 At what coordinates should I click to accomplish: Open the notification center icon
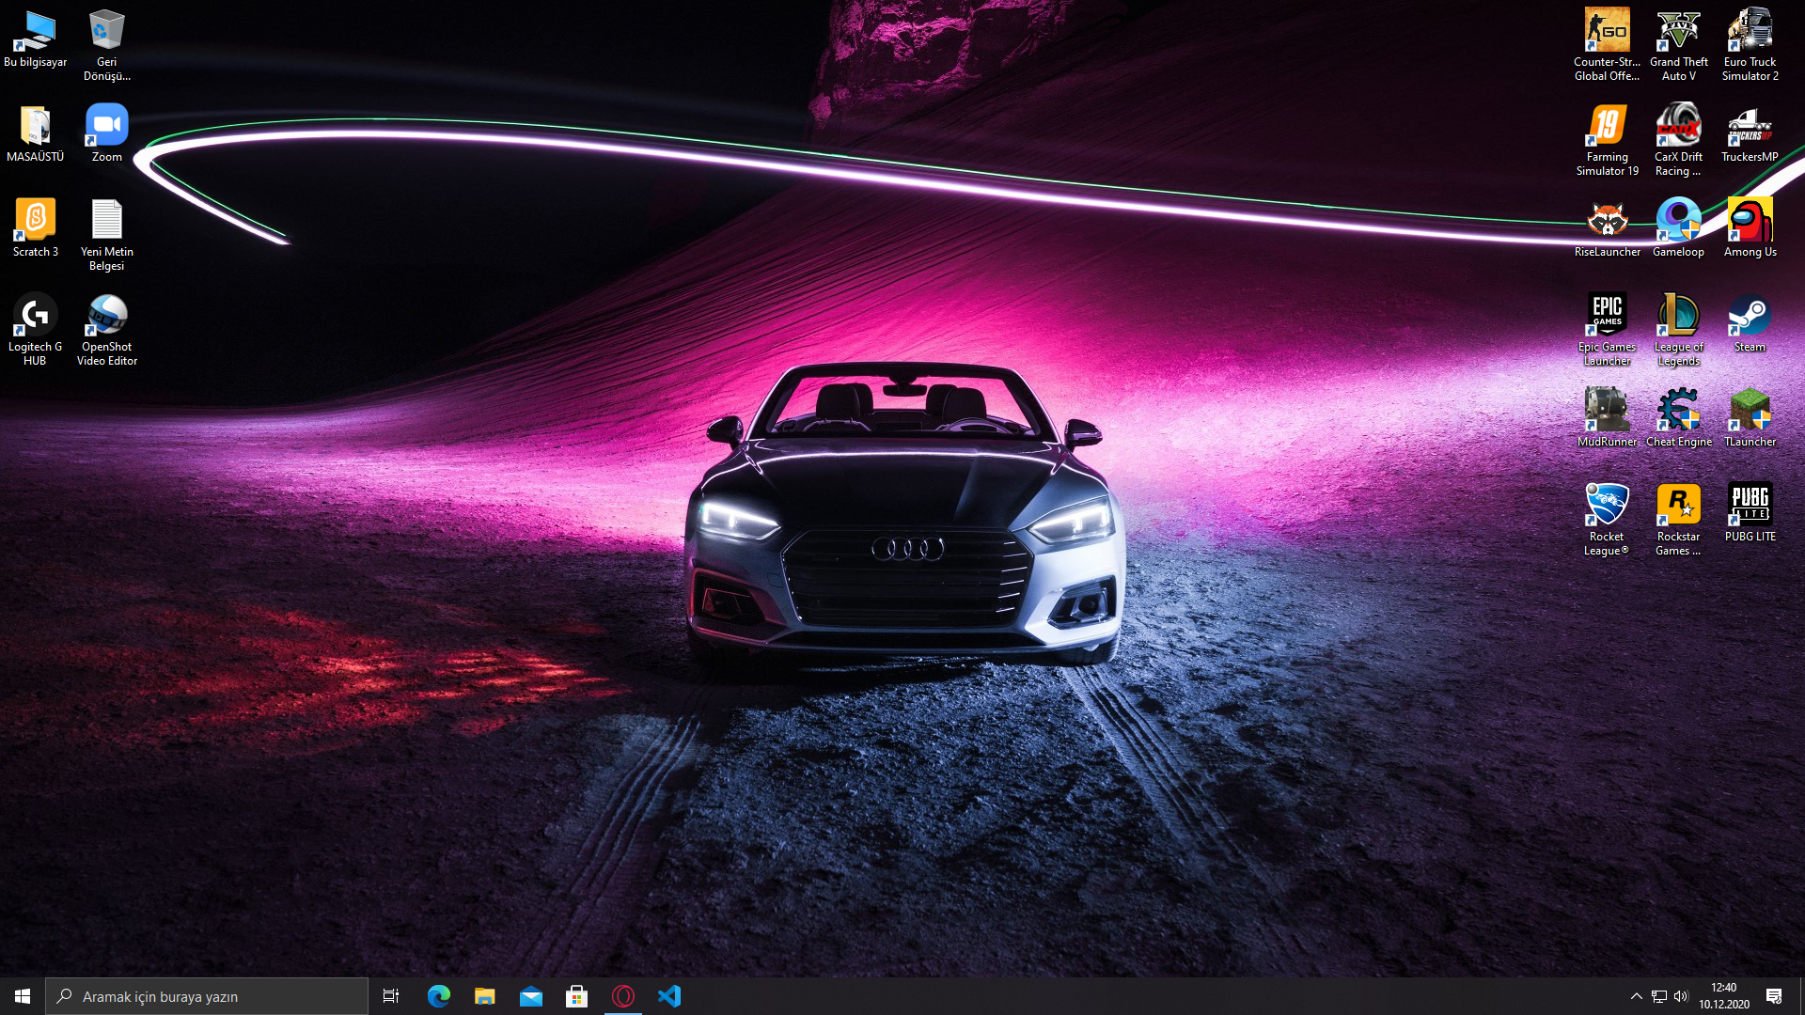1774,996
